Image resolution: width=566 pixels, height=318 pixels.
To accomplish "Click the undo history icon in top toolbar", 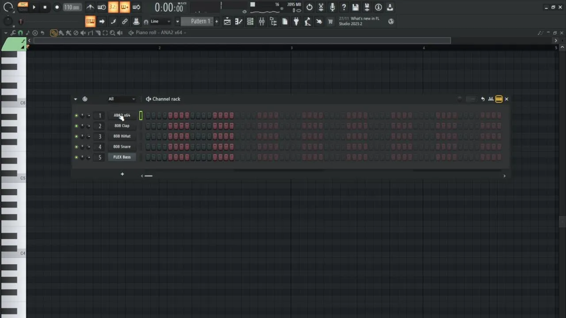I will [x=310, y=7].
